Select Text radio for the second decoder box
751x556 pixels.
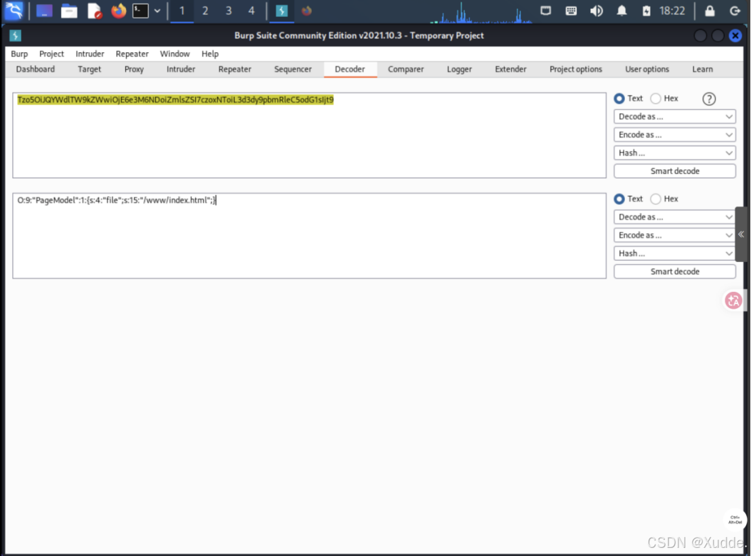click(620, 198)
